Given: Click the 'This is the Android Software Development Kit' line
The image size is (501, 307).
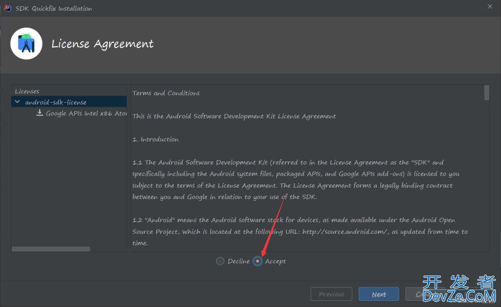Looking at the screenshot, I should click(x=234, y=116).
